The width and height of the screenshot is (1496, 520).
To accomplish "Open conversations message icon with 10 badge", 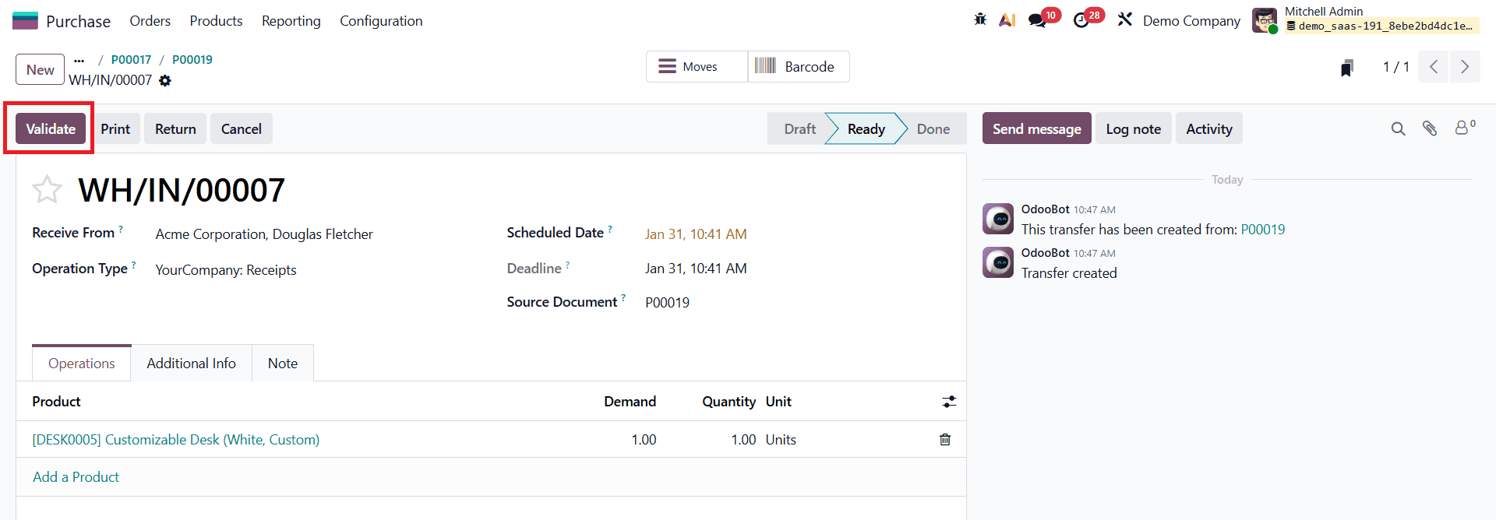I will click(x=1038, y=19).
